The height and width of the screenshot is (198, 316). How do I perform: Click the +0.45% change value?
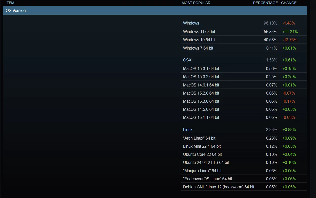pyautogui.click(x=289, y=69)
